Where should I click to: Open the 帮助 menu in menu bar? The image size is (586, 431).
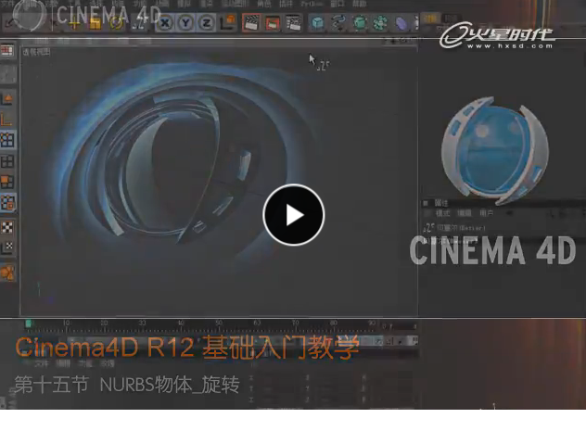(360, 4)
